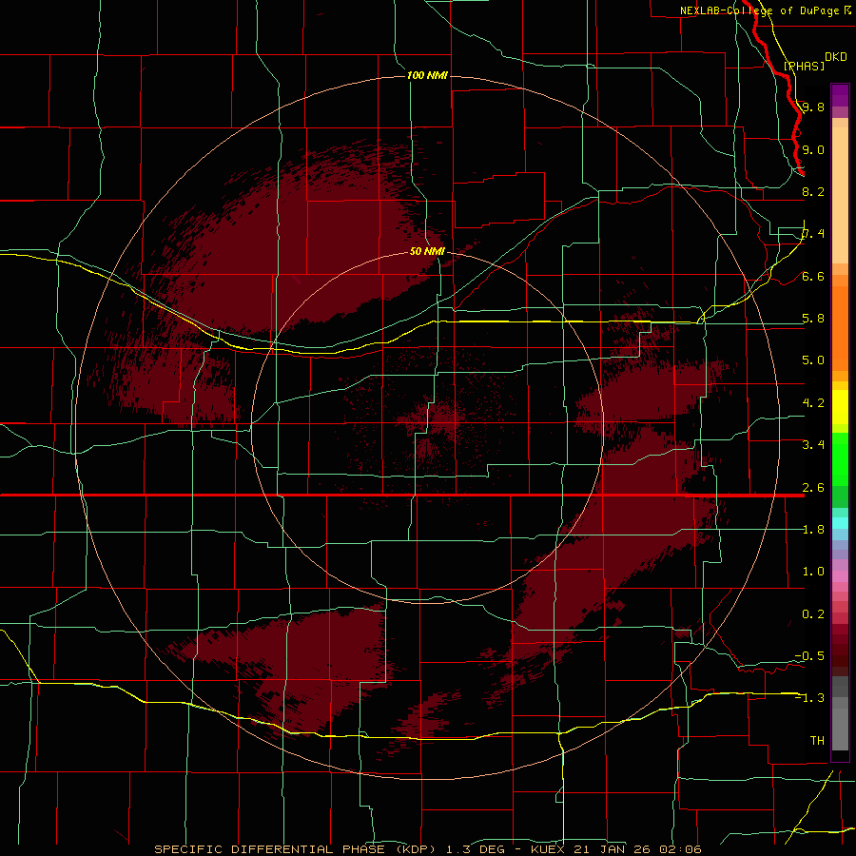Click the gray band of color bar

point(840,713)
